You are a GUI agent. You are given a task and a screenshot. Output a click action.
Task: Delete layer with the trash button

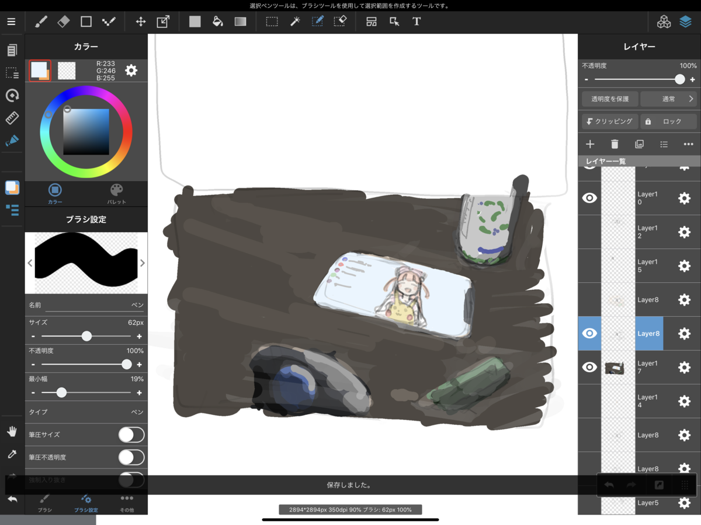[x=615, y=144]
